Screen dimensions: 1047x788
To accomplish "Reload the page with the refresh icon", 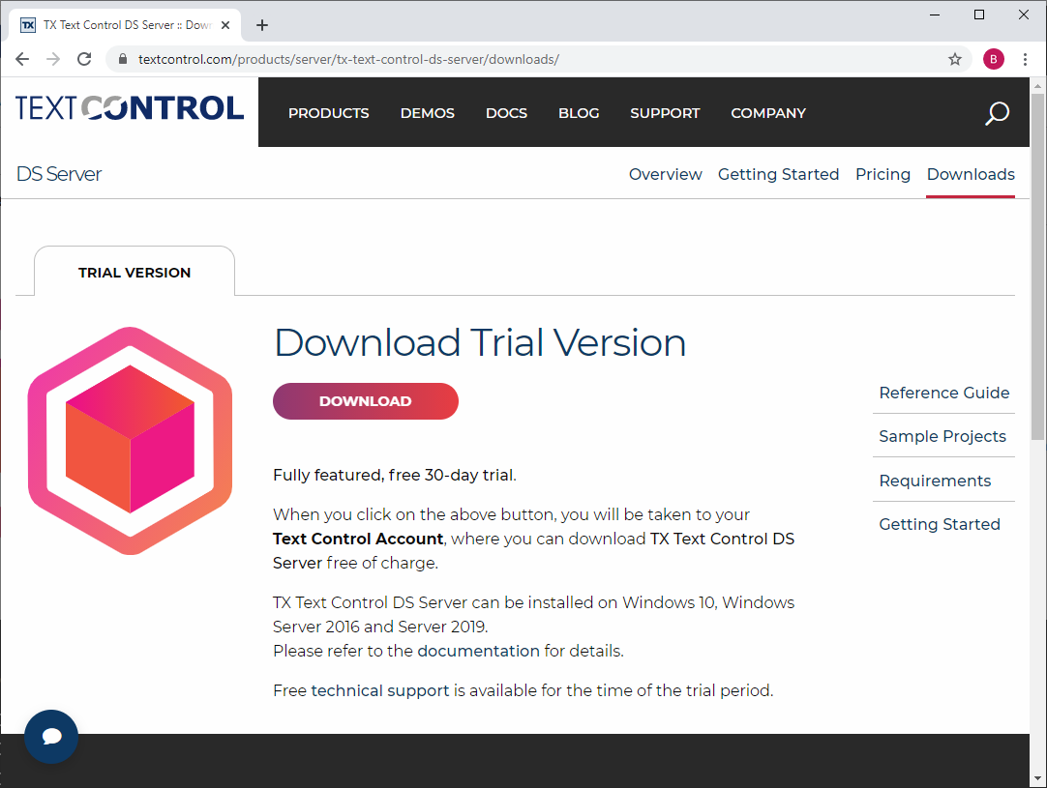I will click(x=84, y=59).
